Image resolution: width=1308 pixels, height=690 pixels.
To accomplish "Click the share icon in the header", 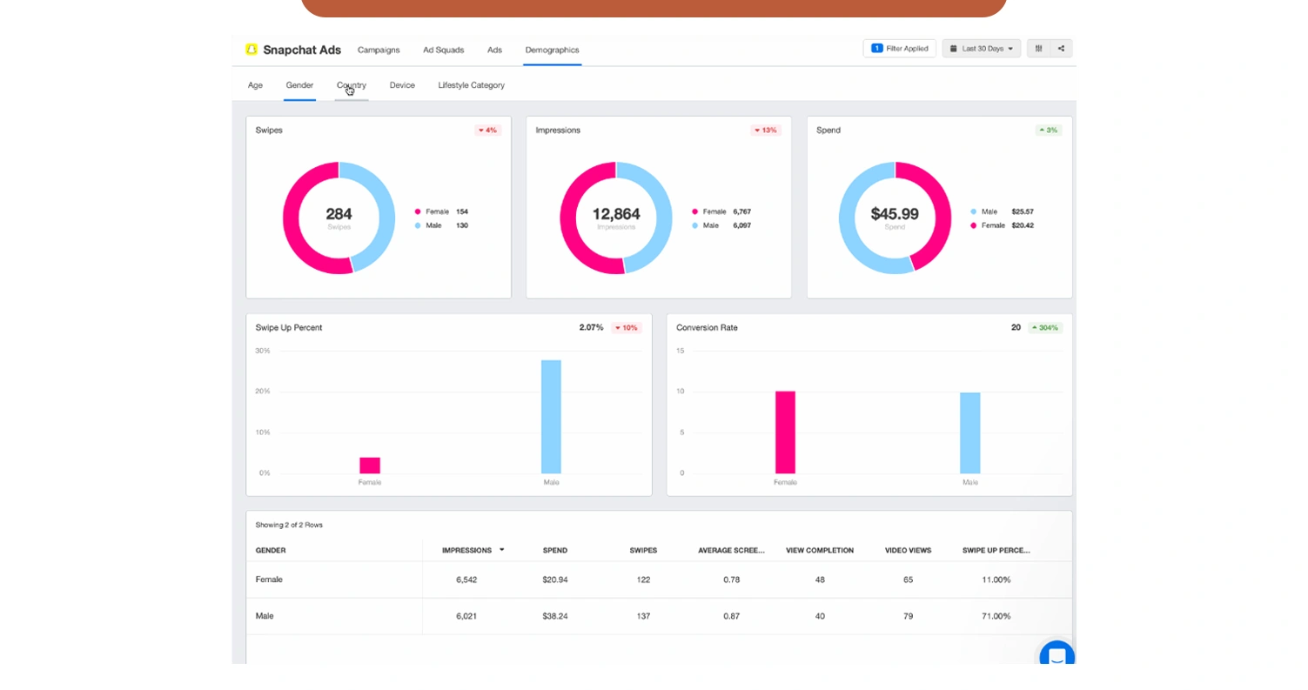I will pos(1061,49).
